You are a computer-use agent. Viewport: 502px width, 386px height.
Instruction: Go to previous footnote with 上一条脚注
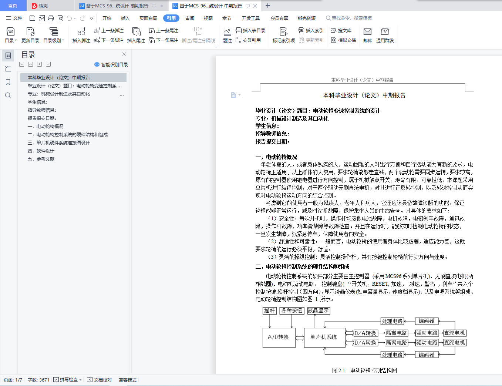pos(109,30)
